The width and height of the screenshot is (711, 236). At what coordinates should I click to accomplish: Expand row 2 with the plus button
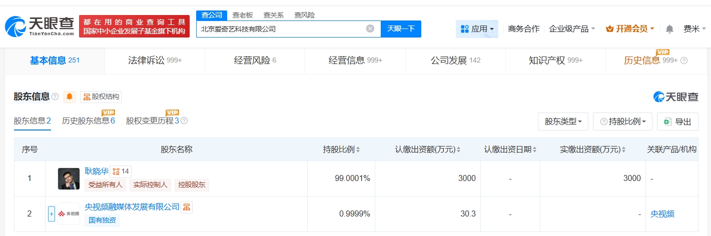click(52, 214)
